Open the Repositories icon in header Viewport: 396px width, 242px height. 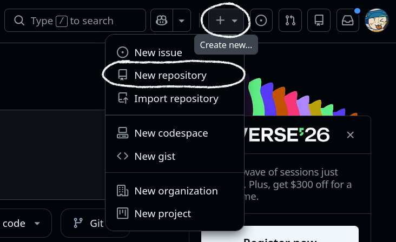(319, 21)
